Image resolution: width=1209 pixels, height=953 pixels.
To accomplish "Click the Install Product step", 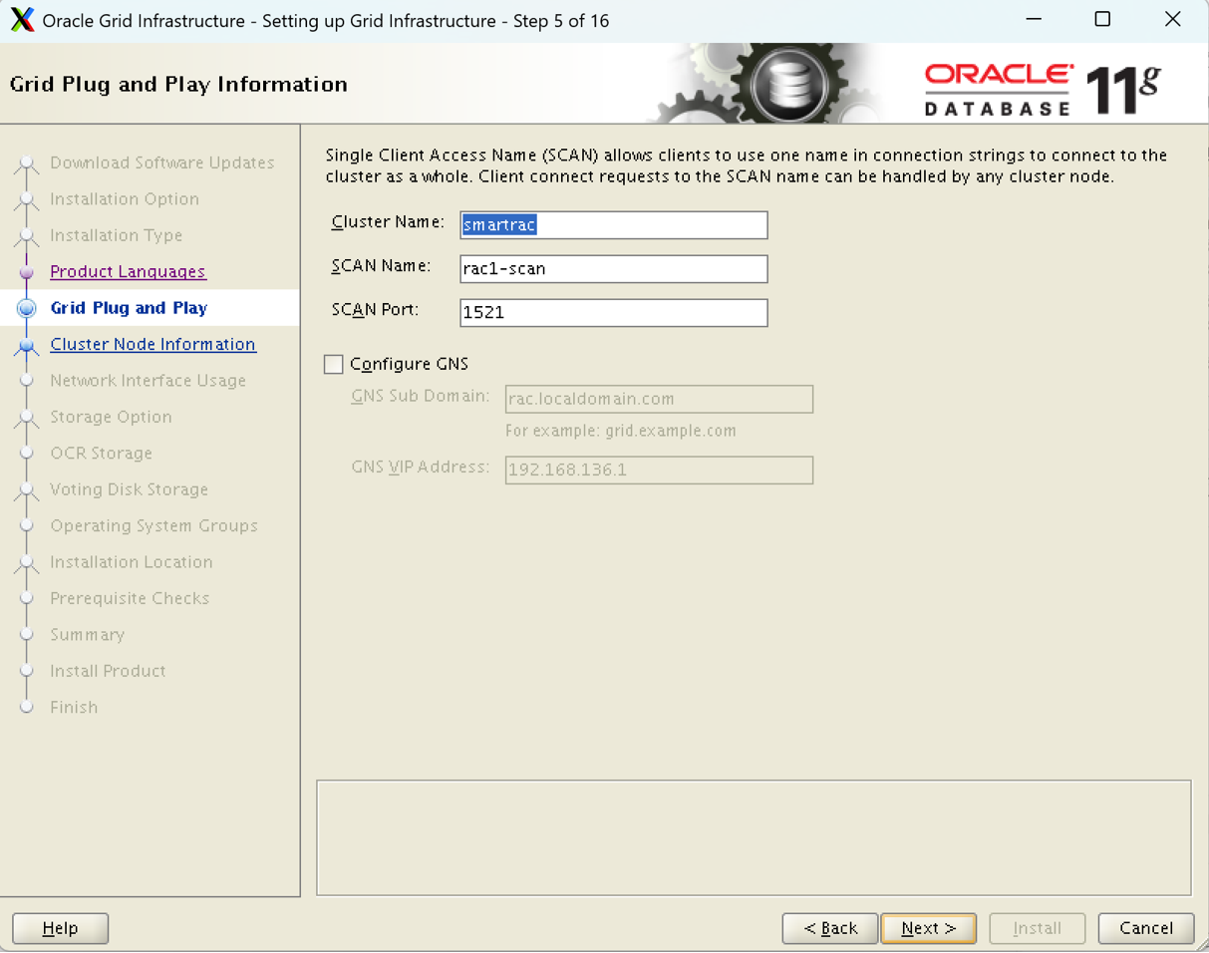I will click(x=108, y=671).
